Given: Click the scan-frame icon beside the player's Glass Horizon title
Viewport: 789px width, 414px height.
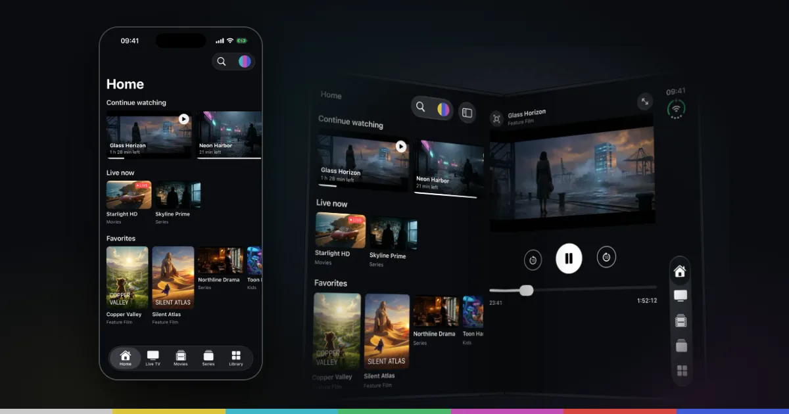Looking at the screenshot, I should (x=496, y=119).
